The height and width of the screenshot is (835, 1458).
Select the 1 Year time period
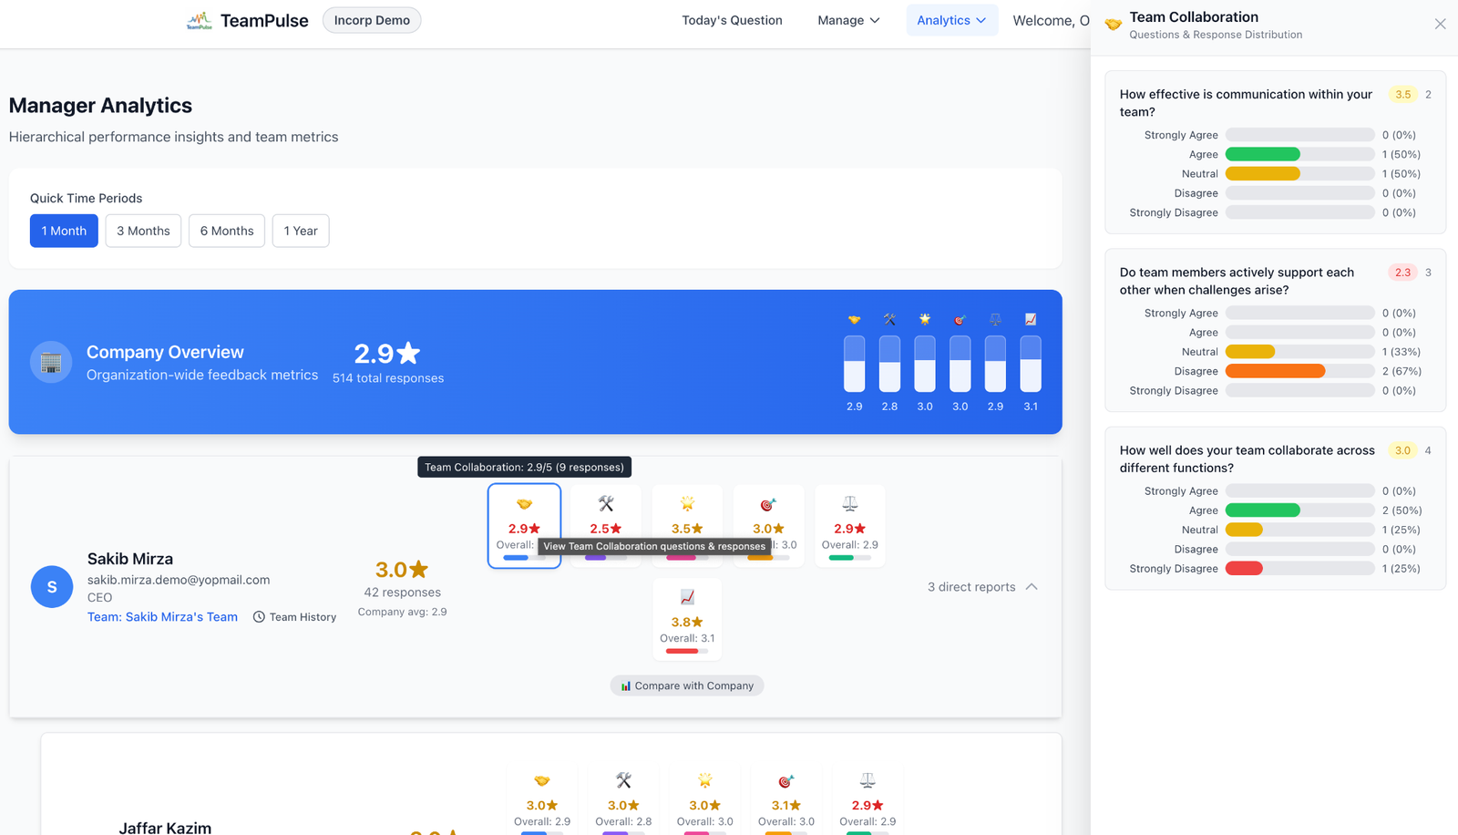click(301, 231)
